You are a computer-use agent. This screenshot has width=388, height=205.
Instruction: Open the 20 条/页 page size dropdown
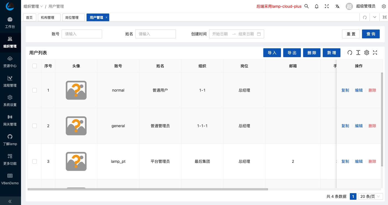tap(370, 196)
